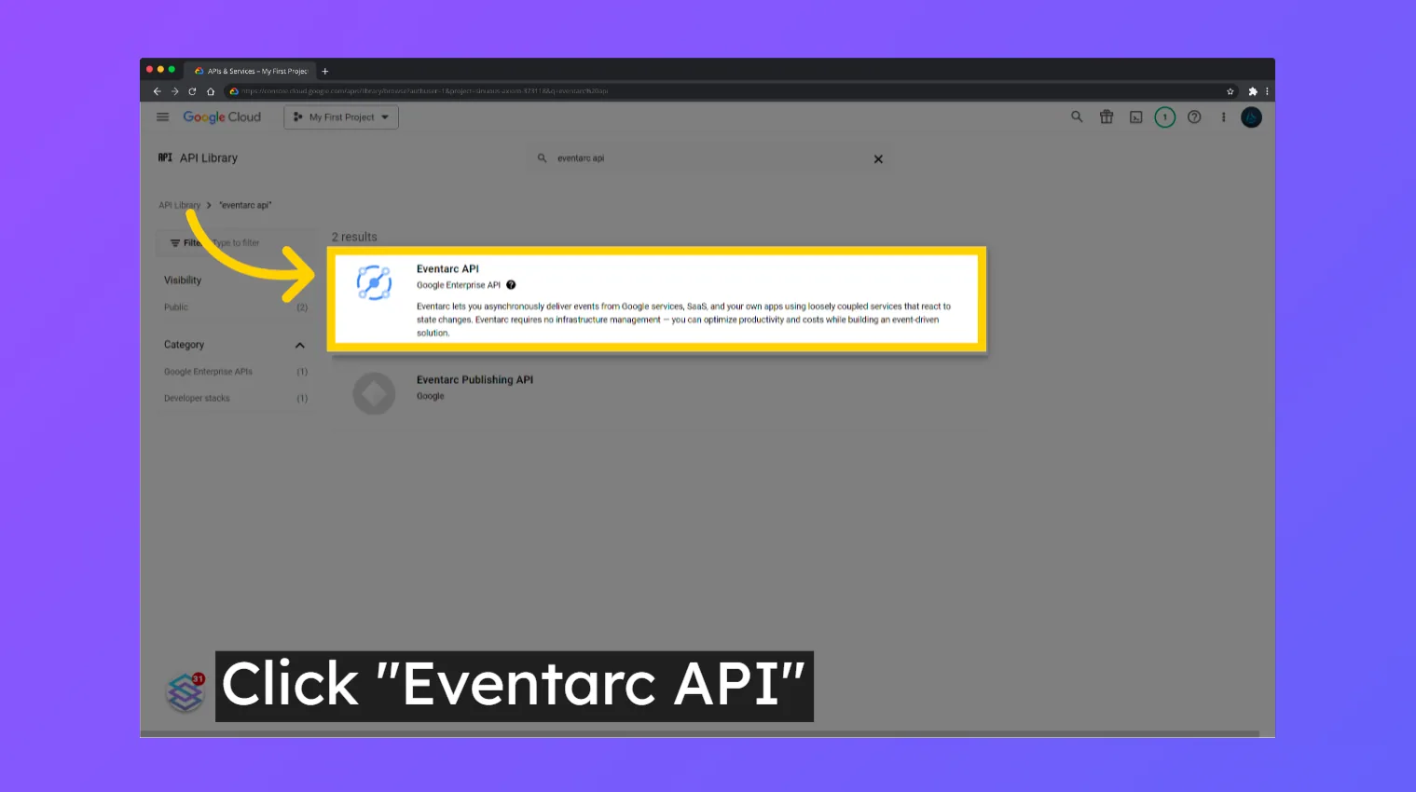Click the Google Cloud logo
Viewport: 1416px width, 792px height.
tap(222, 117)
